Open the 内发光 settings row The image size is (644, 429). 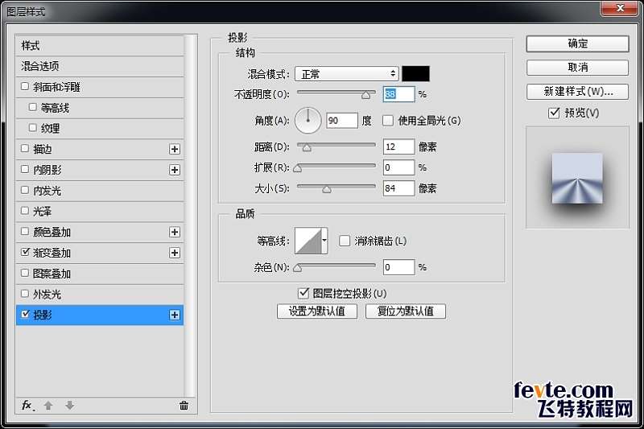point(100,191)
